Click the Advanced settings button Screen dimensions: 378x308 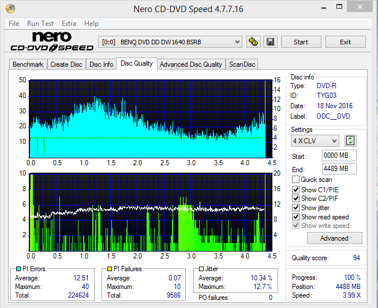click(x=334, y=238)
